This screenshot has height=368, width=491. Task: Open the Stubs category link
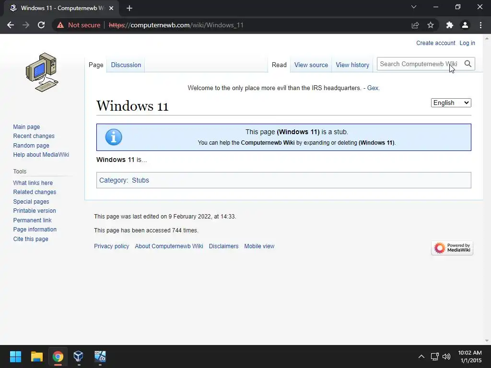[x=140, y=180]
